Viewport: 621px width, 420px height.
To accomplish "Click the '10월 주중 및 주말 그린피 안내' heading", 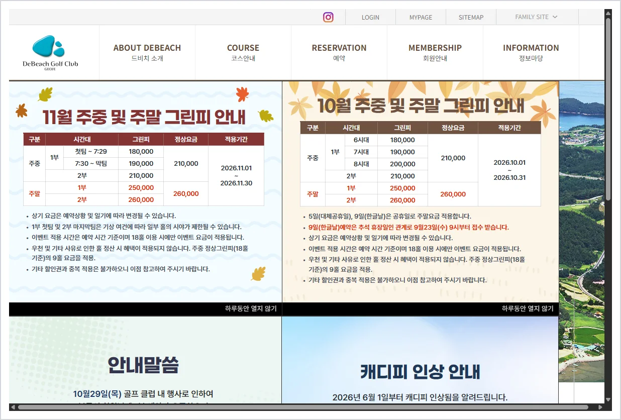I will [x=421, y=106].
